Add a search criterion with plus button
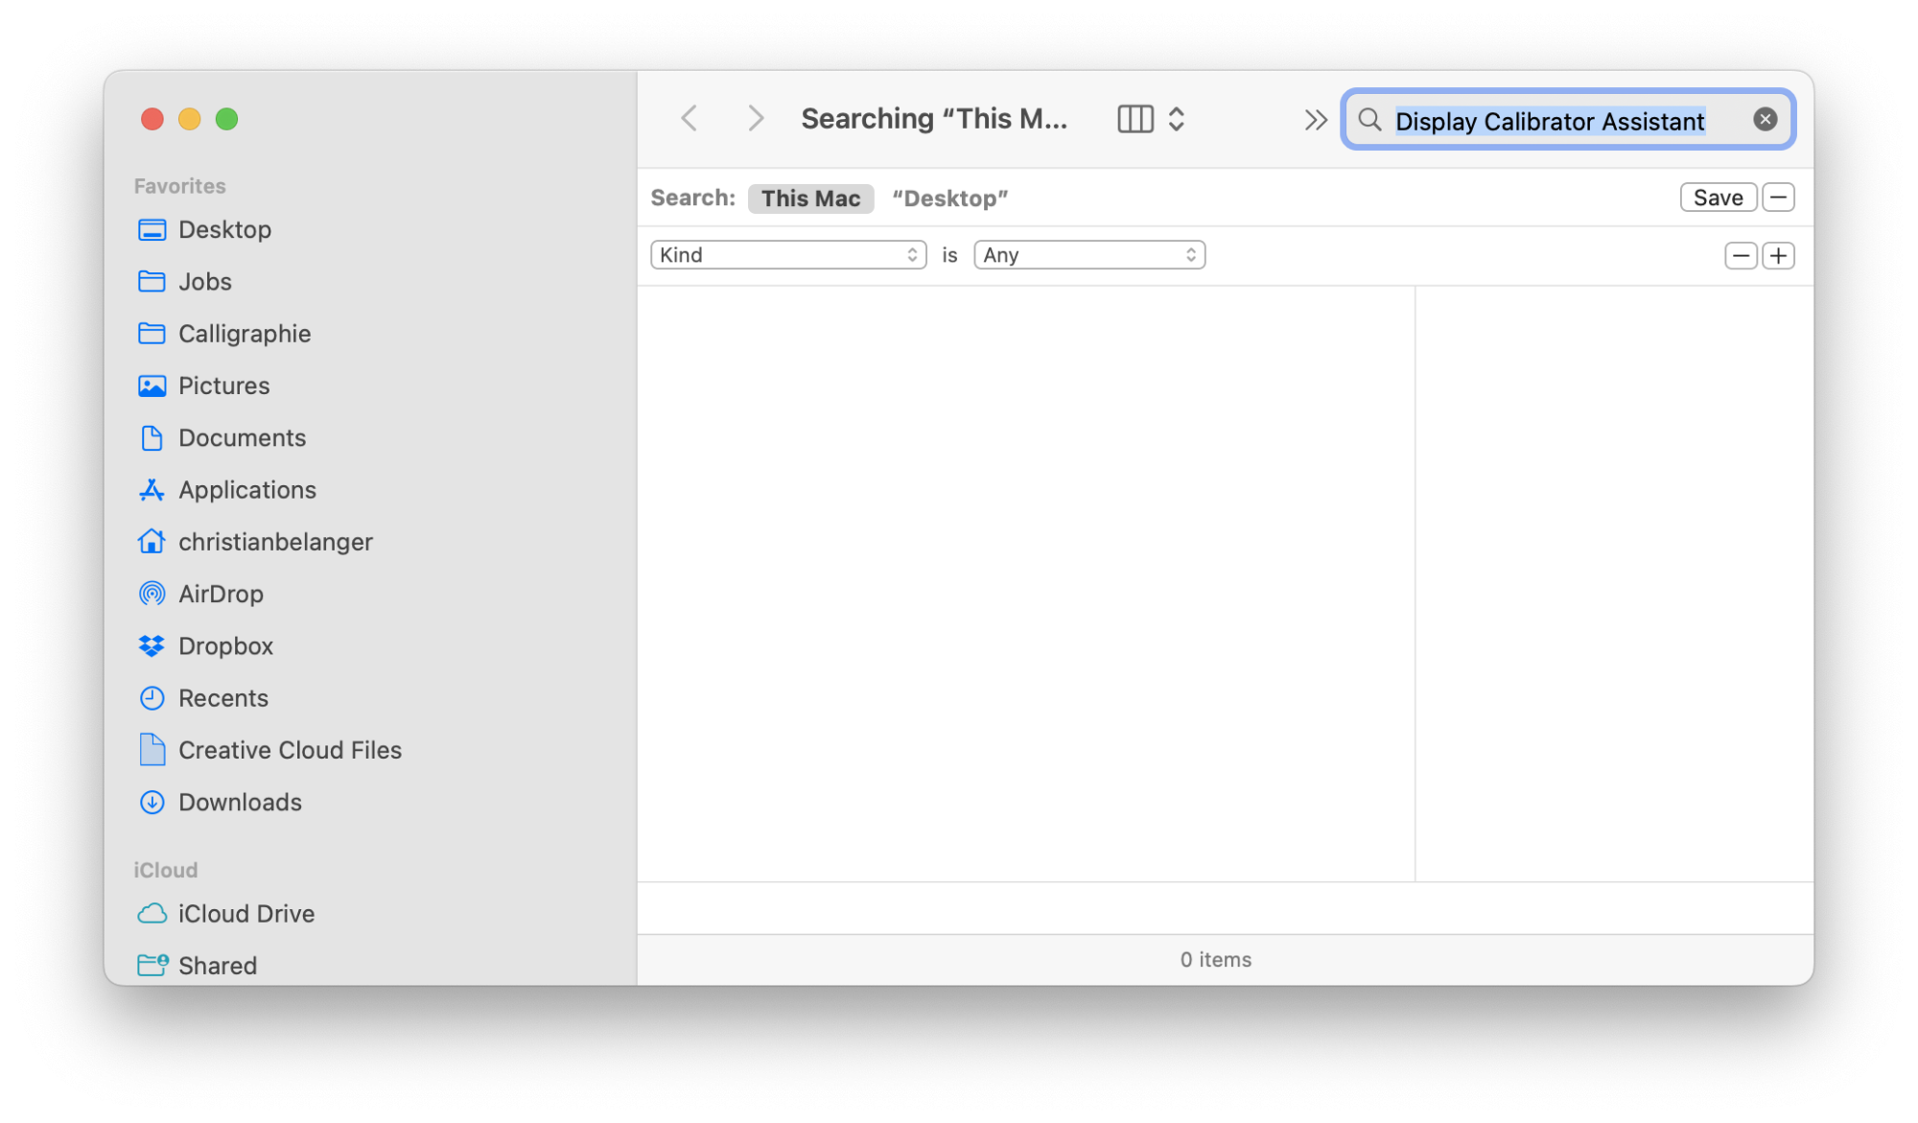Viewport: 1918px width, 1123px height. [1778, 256]
